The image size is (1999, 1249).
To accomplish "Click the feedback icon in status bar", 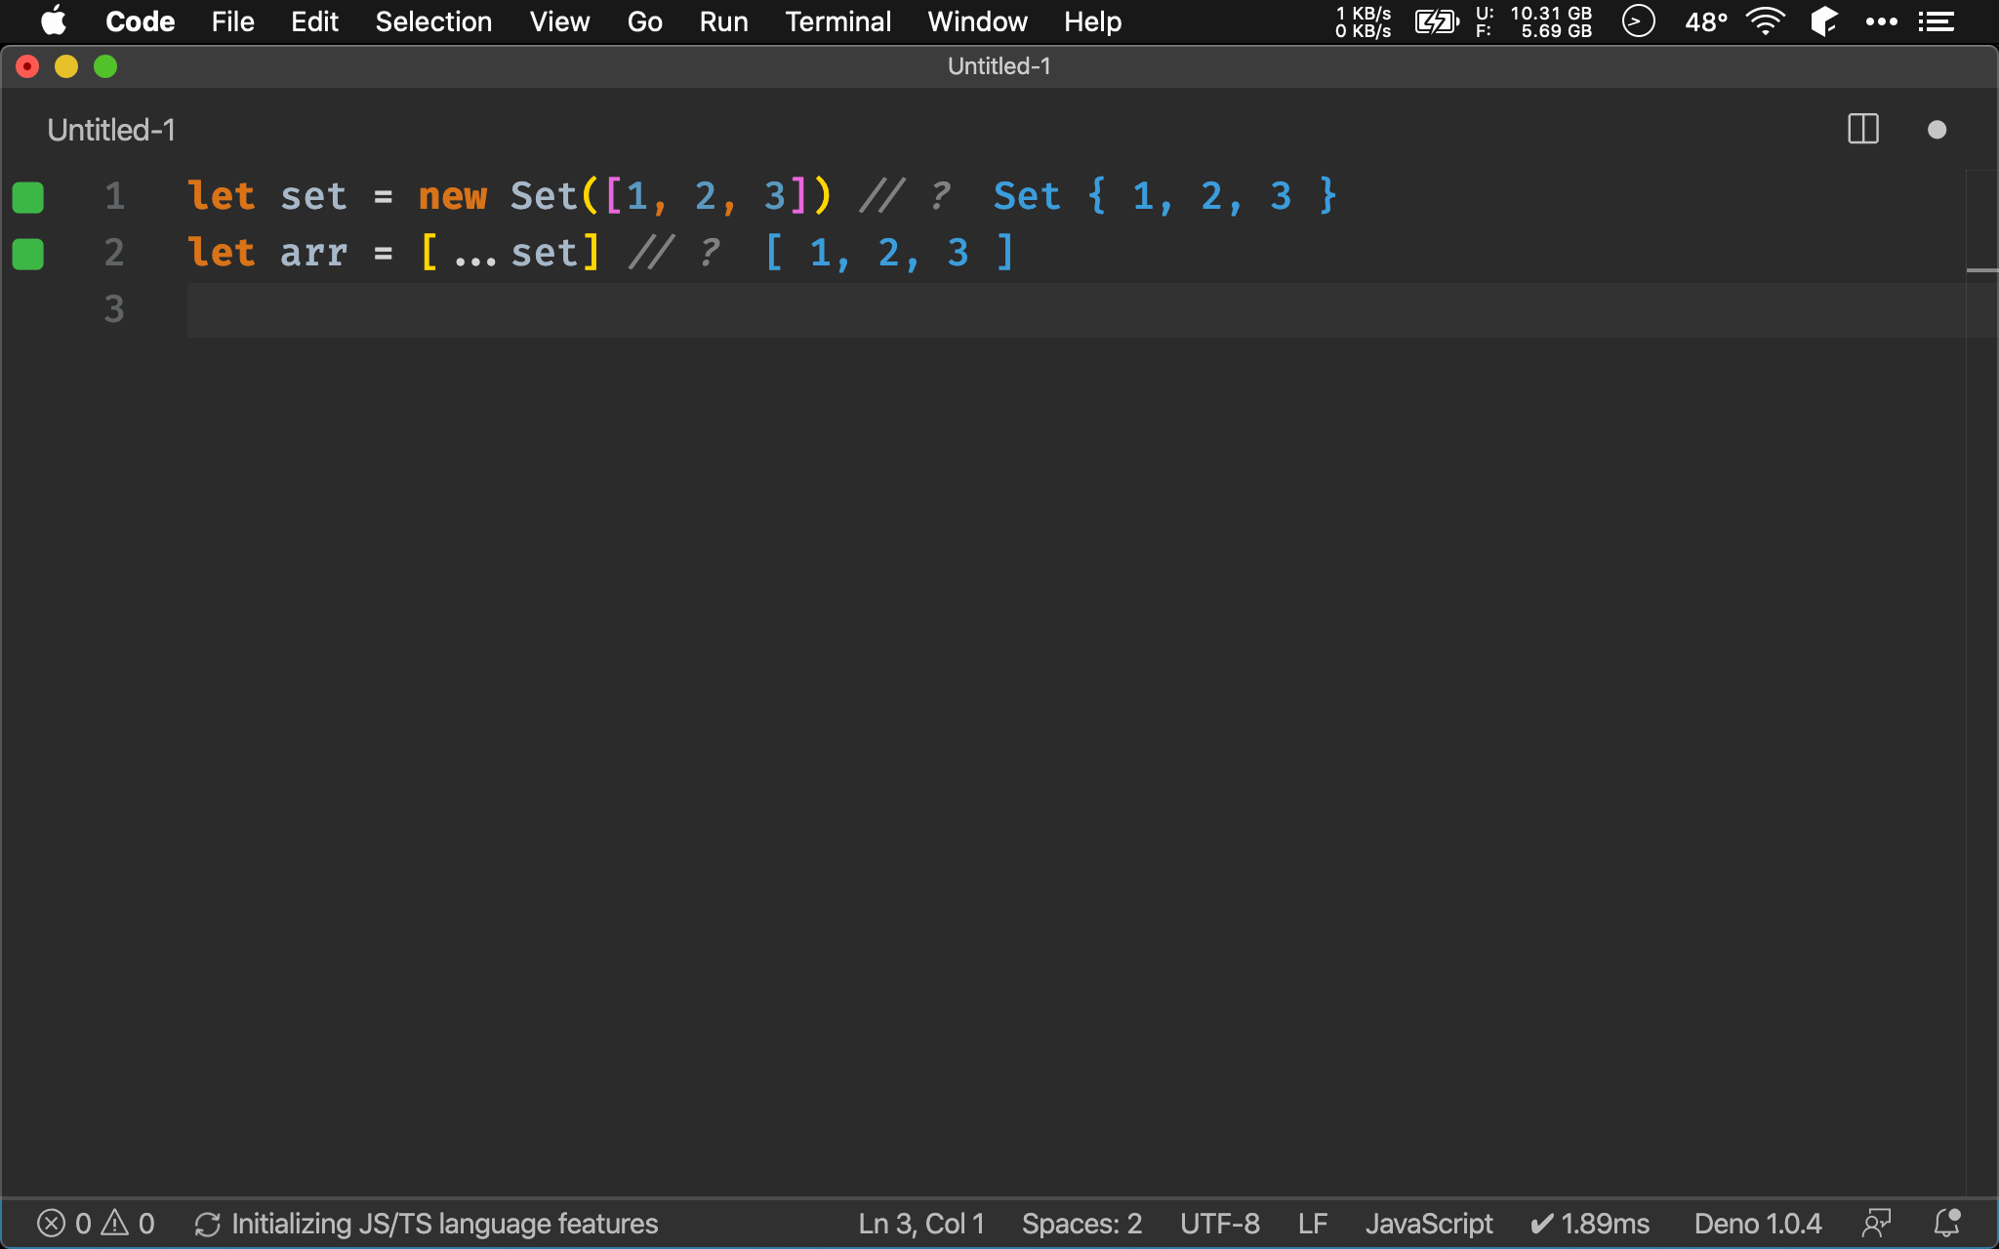I will [1876, 1224].
